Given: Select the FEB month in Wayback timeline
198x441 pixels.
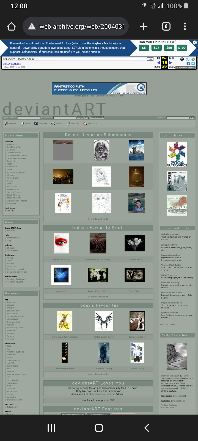Looking at the screenshot, I should [x=158, y=58].
